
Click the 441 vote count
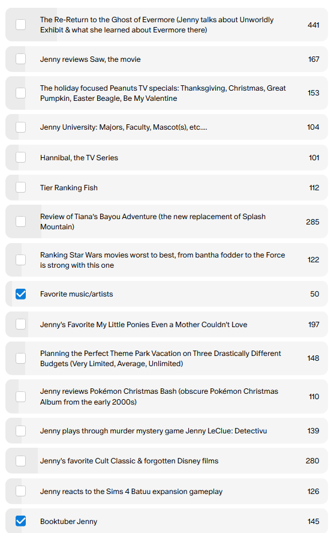pyautogui.click(x=314, y=25)
